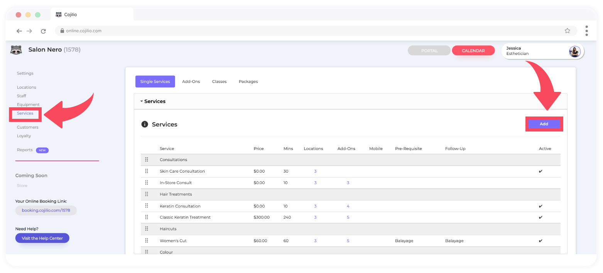Open Staff in the settings sidebar
The width and height of the screenshot is (603, 273).
click(x=22, y=96)
